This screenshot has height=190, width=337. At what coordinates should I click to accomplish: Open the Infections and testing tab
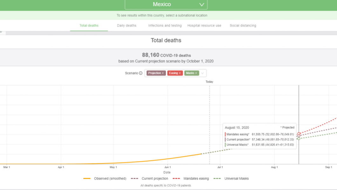coord(165,26)
